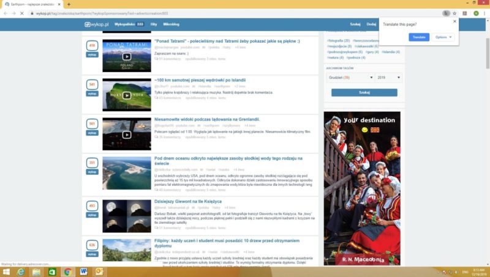The height and width of the screenshot is (277, 490).
Task: Open the 2019 year dropdown
Action: point(388,78)
